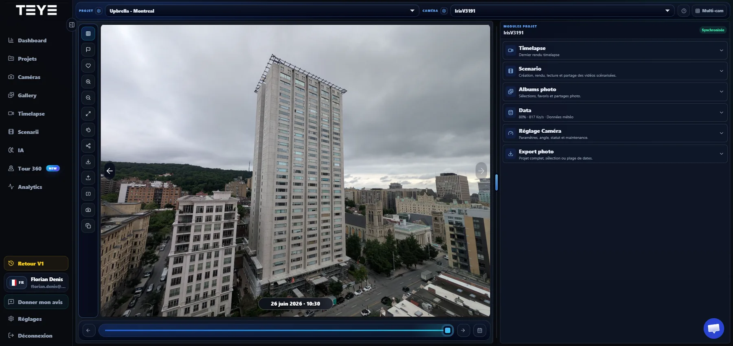733x346 pixels.
Task: Click the date label 26 juin 2026 · 10:30
Action: (x=295, y=304)
